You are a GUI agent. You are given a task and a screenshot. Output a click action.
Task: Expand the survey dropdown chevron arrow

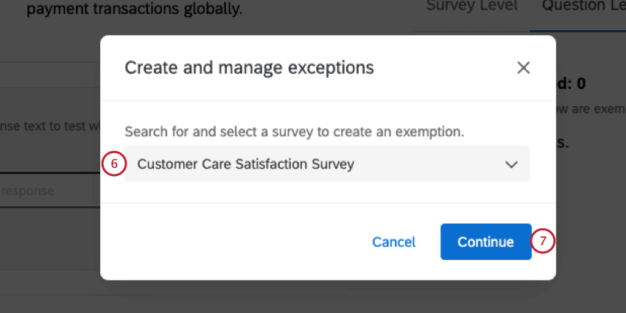tap(512, 164)
